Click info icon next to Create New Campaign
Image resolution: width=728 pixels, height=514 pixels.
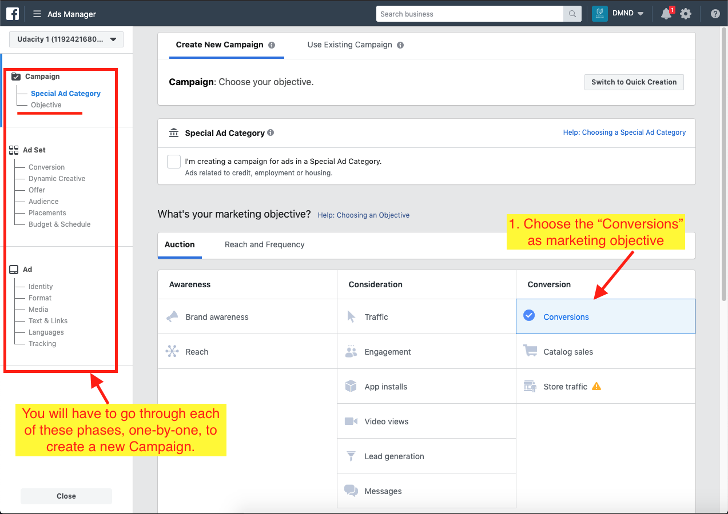[272, 45]
